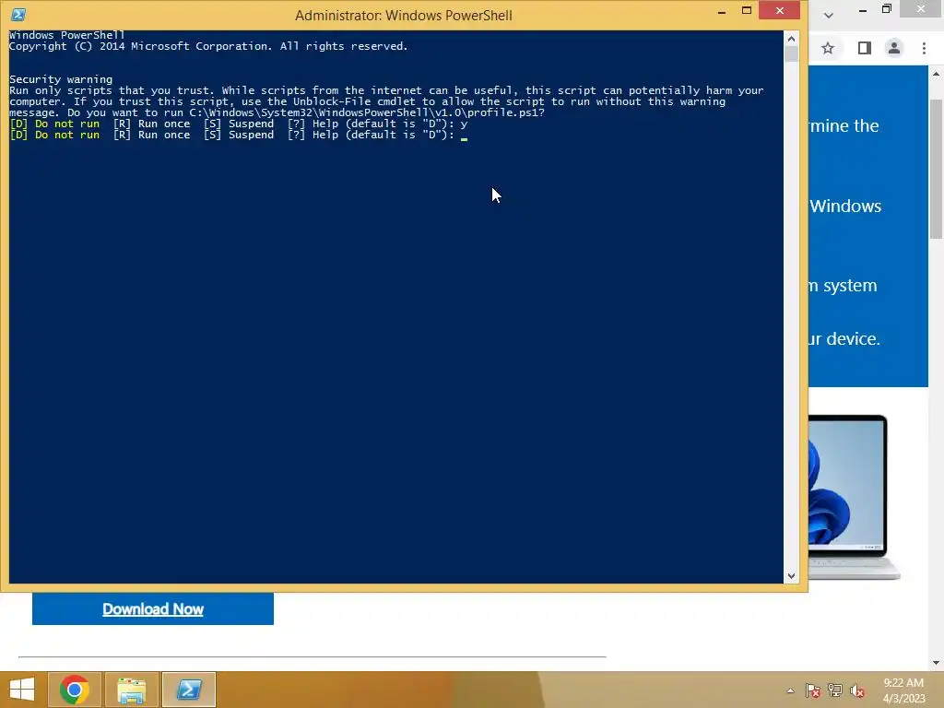Click PowerShell scrollbar down arrow
This screenshot has width=944, height=708.
pos(791,575)
